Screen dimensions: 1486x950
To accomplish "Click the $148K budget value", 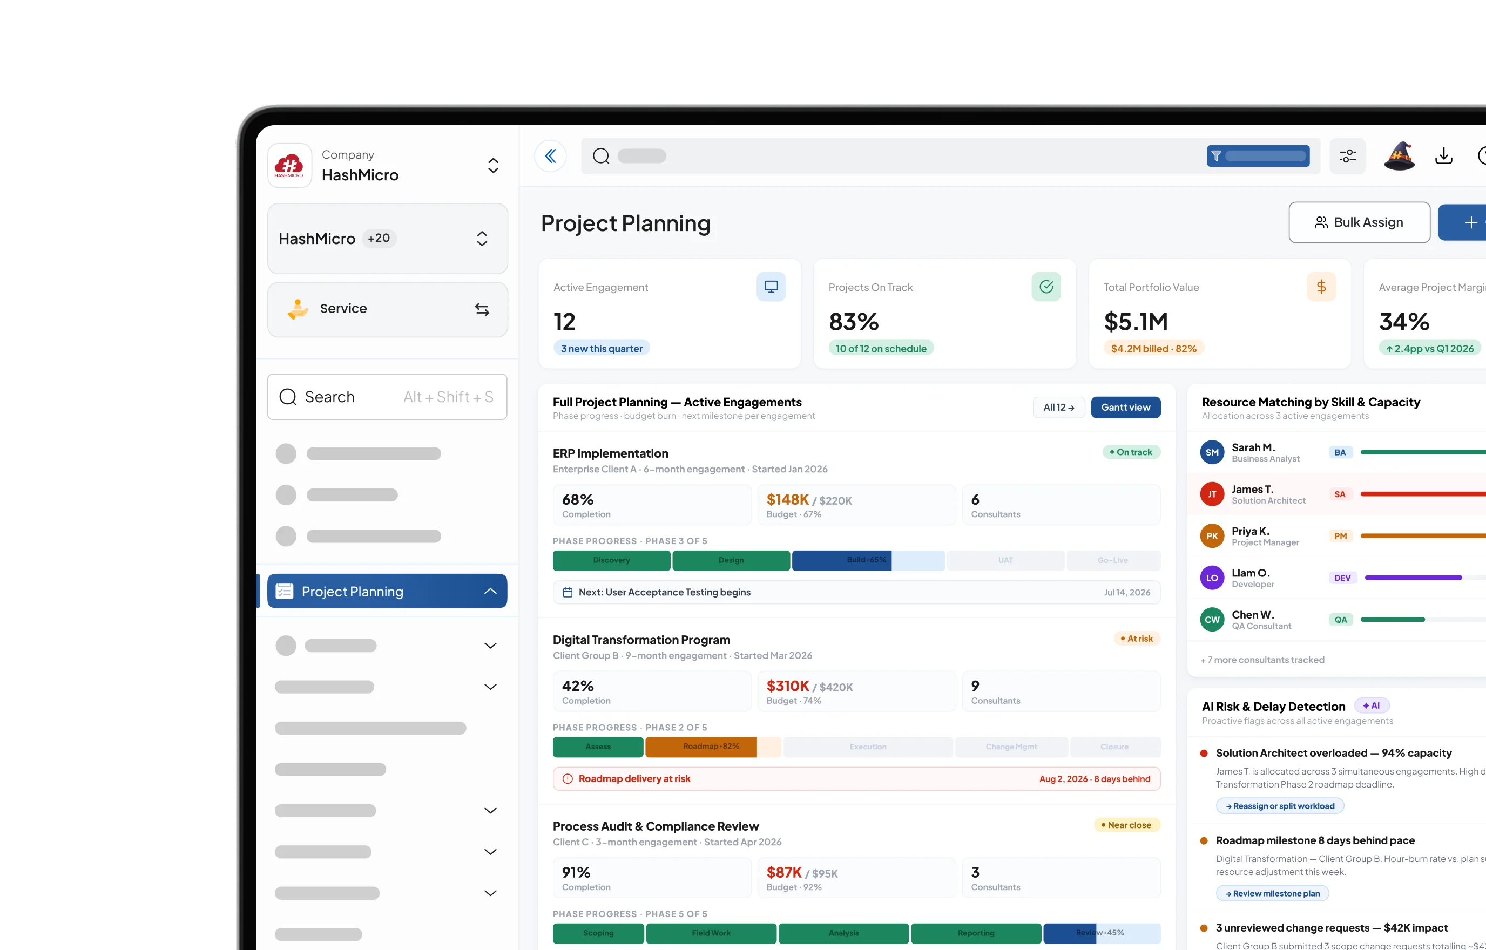I will [787, 499].
